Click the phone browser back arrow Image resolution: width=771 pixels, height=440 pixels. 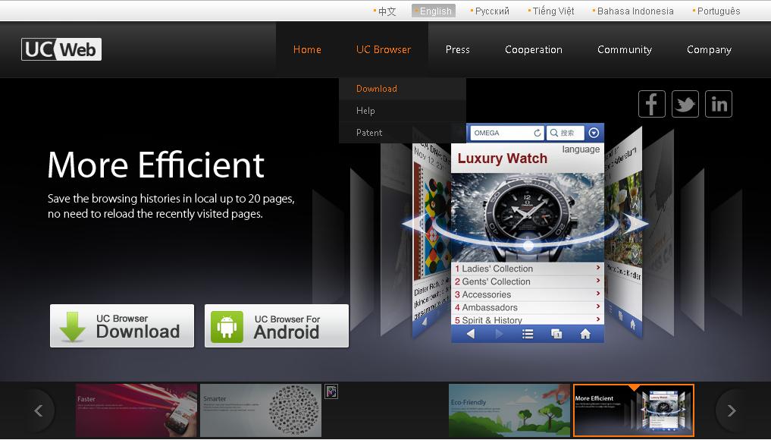pyautogui.click(x=471, y=335)
